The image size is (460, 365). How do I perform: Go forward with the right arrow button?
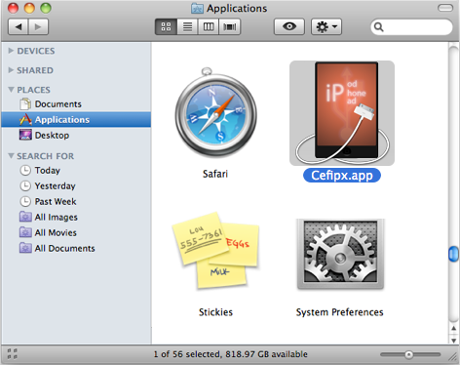(38, 26)
